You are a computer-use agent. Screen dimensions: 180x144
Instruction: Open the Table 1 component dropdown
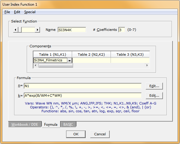(70, 60)
